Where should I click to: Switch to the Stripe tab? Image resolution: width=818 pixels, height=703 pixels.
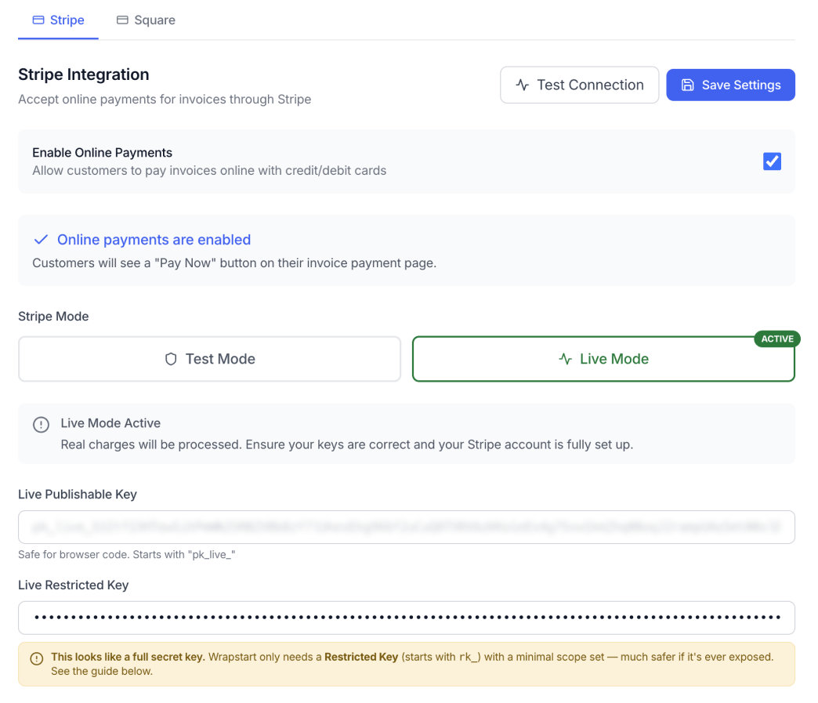click(x=59, y=20)
